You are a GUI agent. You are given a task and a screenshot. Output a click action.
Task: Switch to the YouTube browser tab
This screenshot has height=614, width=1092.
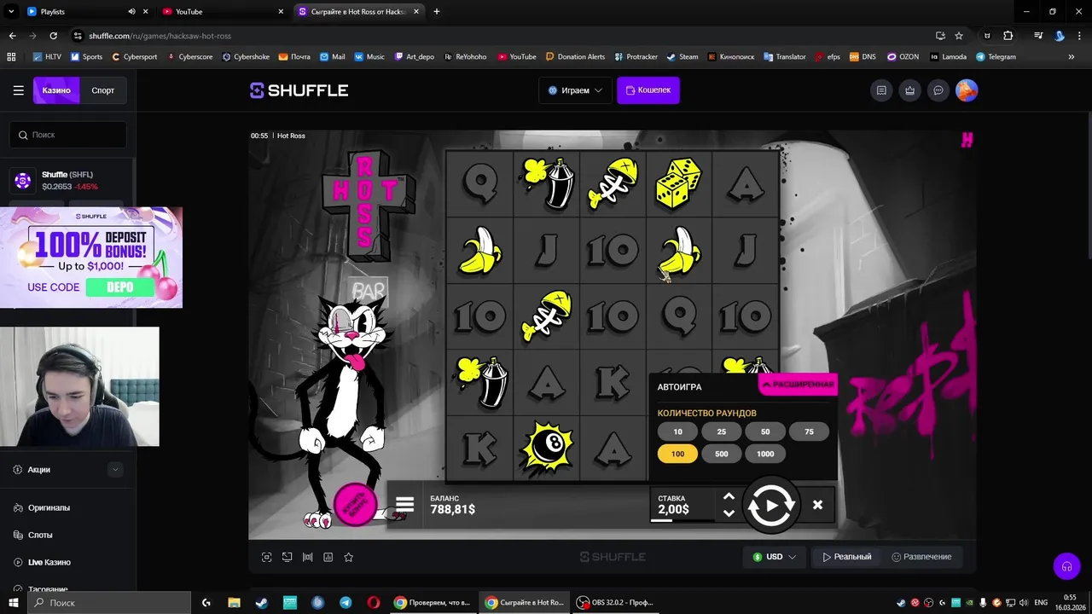click(x=223, y=12)
